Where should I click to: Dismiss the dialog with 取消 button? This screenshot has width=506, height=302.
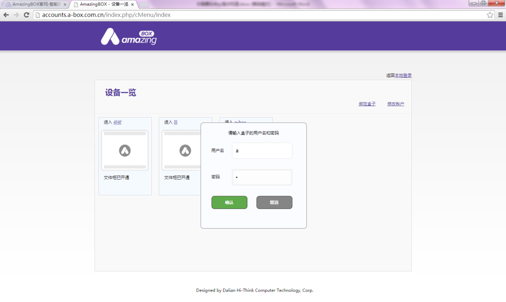(x=274, y=203)
